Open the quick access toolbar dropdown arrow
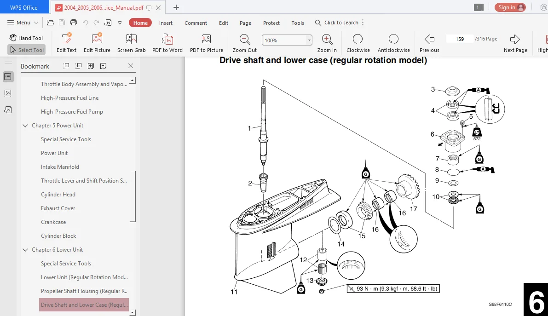The height and width of the screenshot is (316, 548). 120,23
